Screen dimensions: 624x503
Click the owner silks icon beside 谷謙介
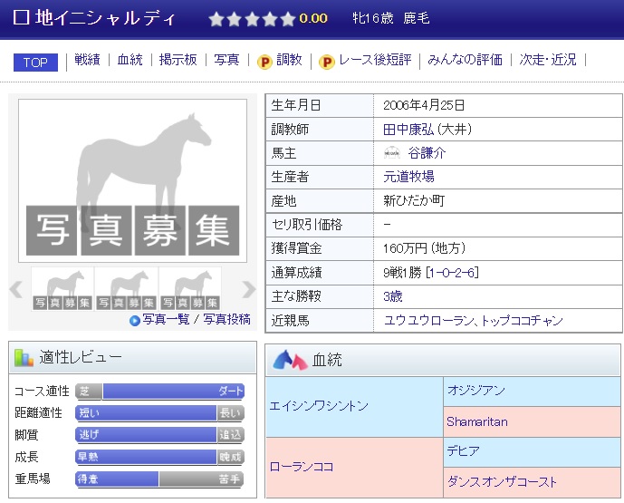392,153
